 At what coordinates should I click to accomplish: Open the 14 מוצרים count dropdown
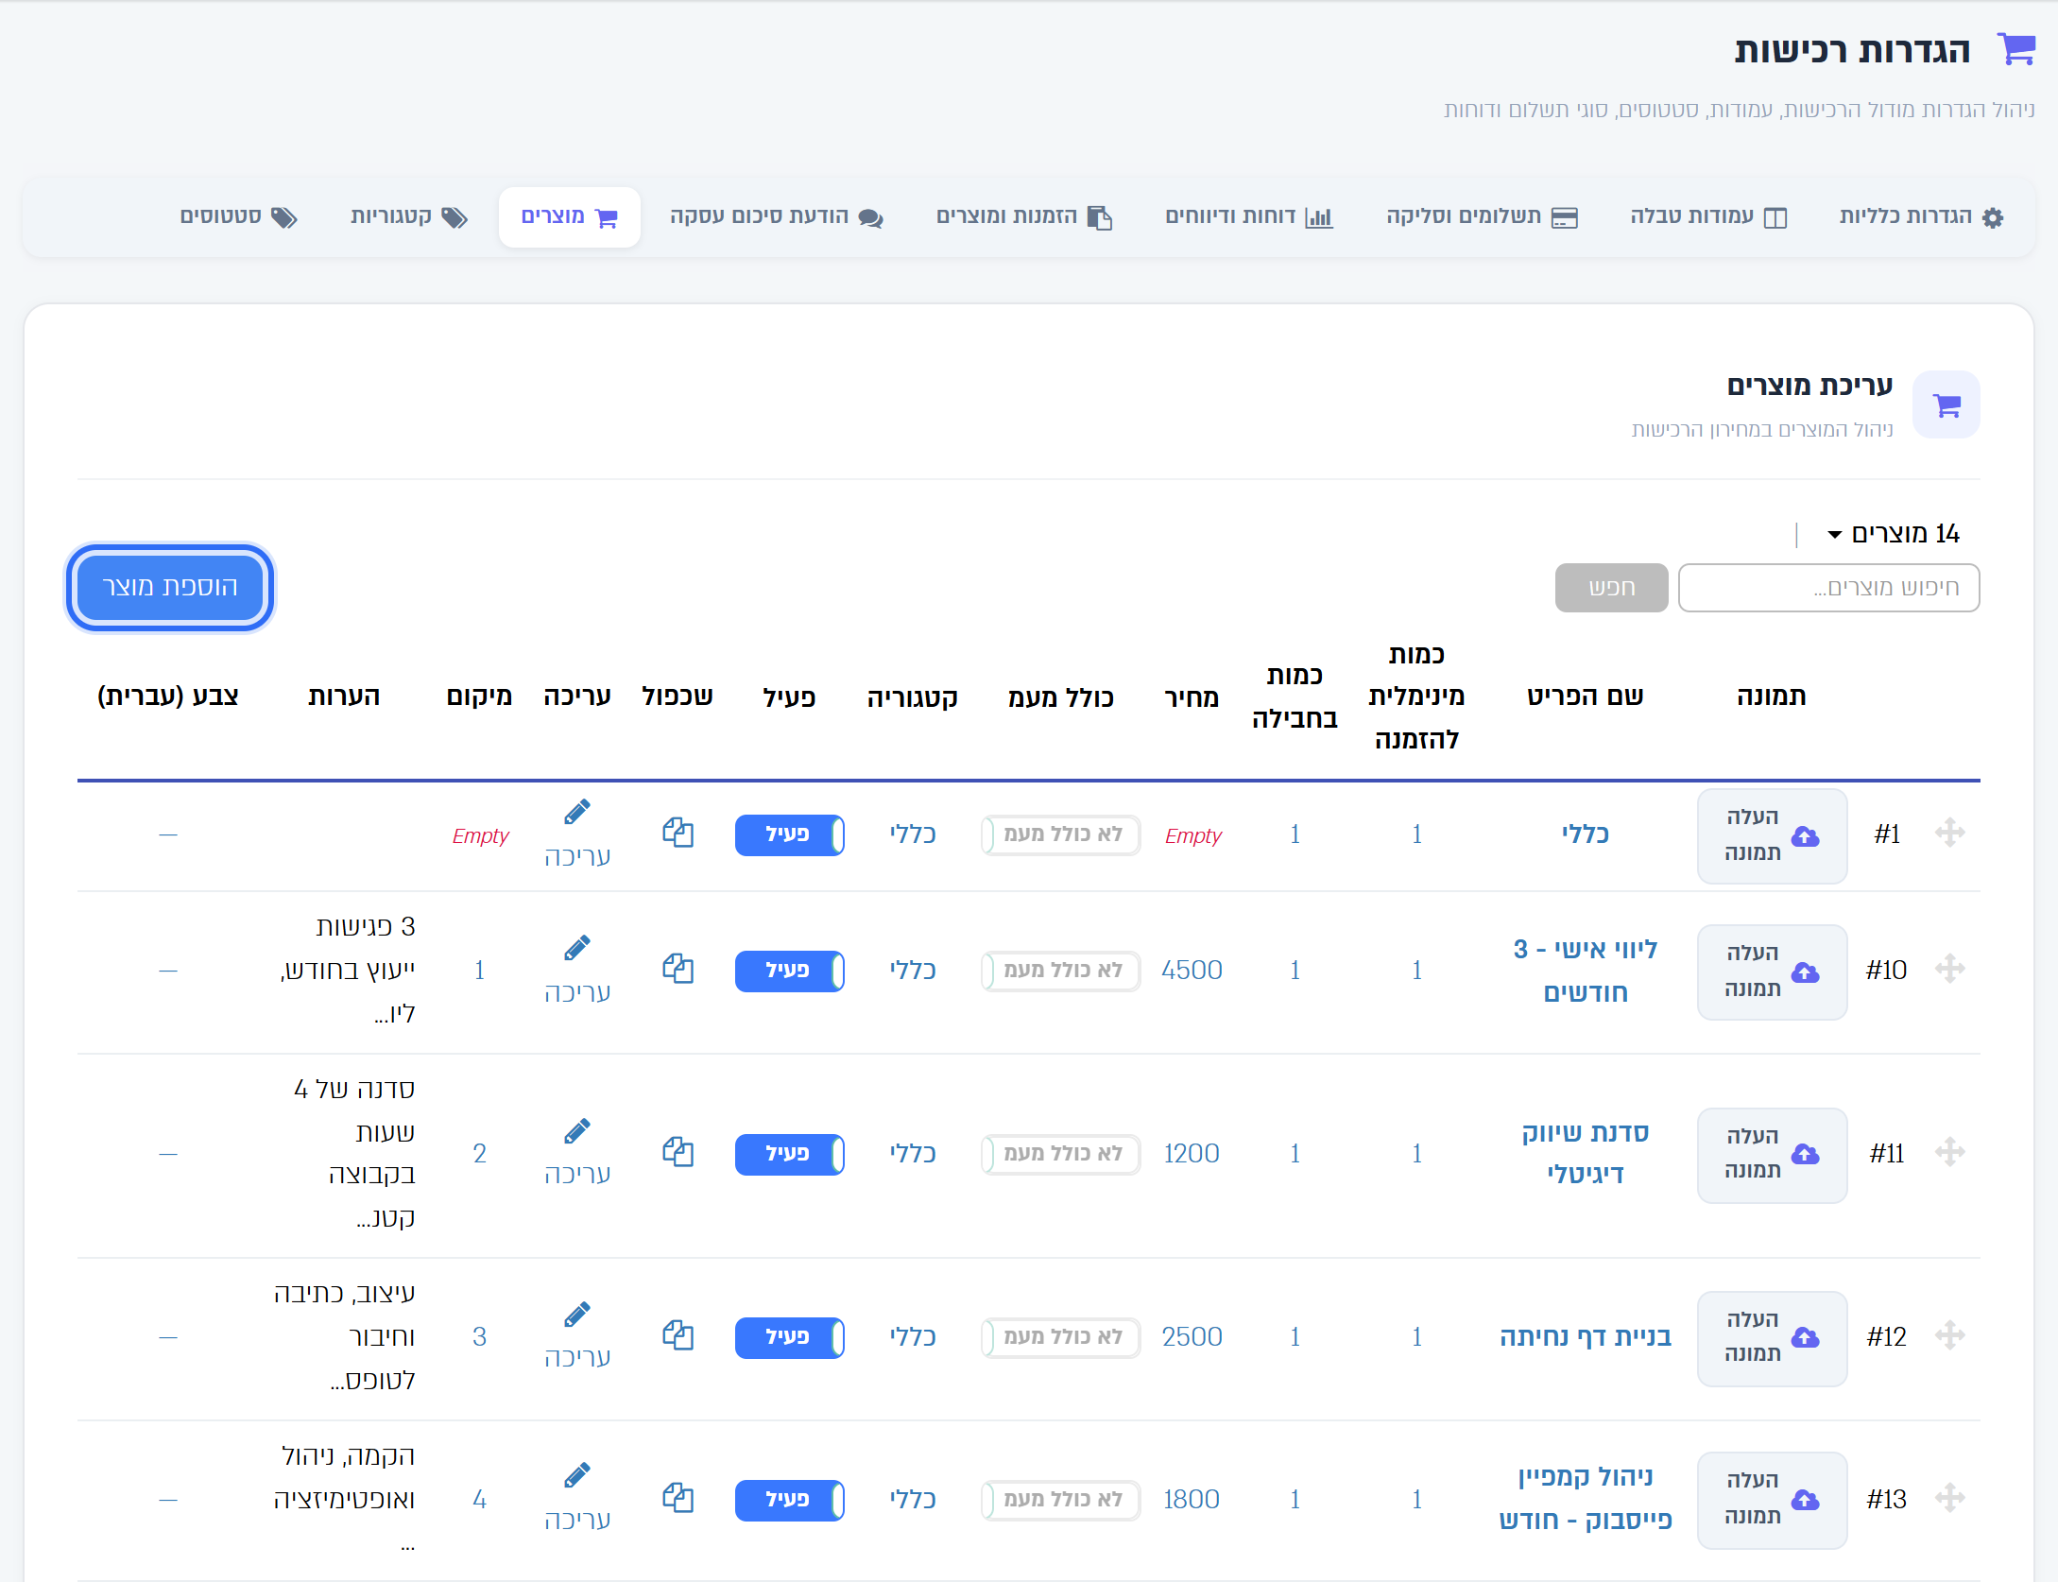coord(1894,534)
